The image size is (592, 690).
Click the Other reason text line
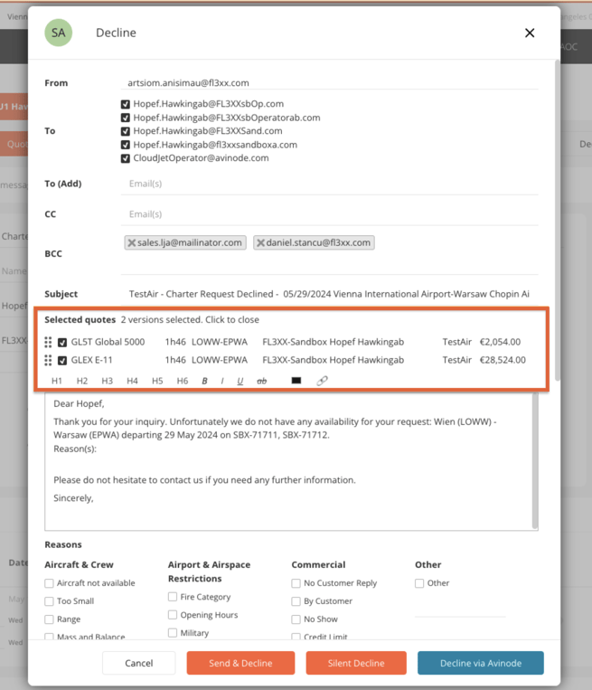[x=460, y=610]
